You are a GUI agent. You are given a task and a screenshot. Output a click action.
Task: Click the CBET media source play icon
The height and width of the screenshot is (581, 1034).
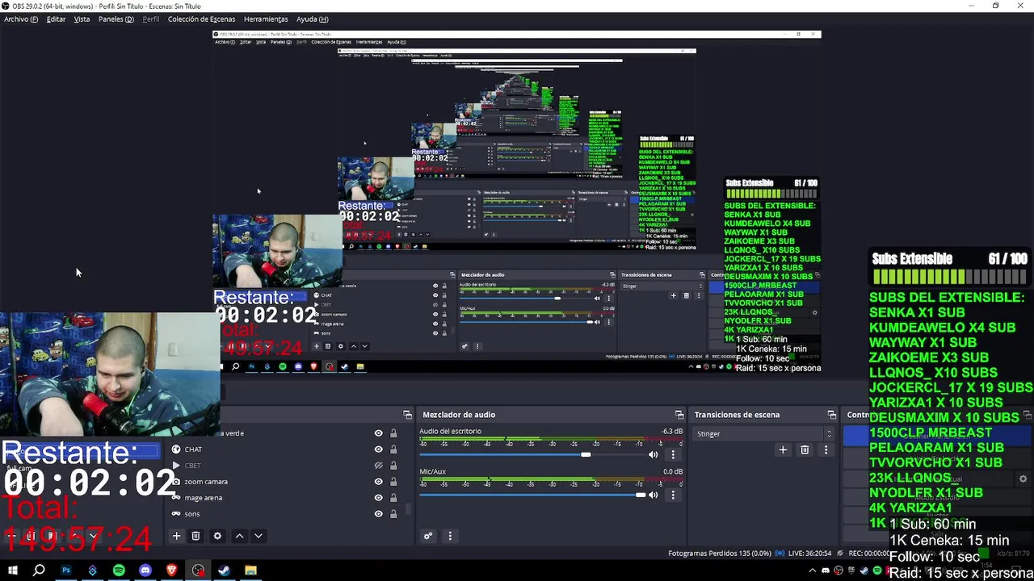point(176,466)
